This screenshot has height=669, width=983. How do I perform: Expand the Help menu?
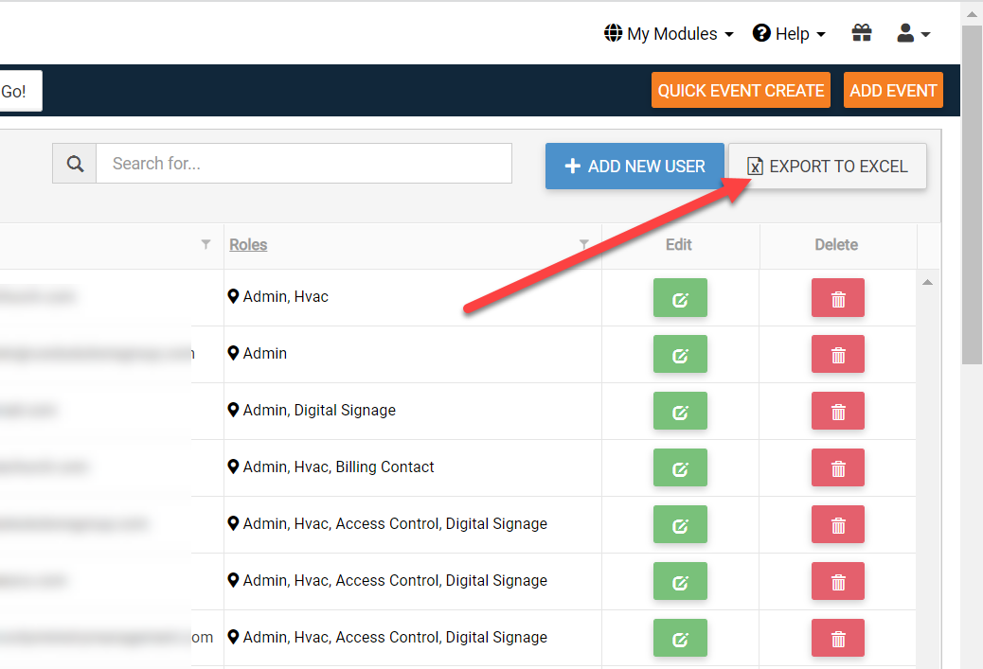789,34
